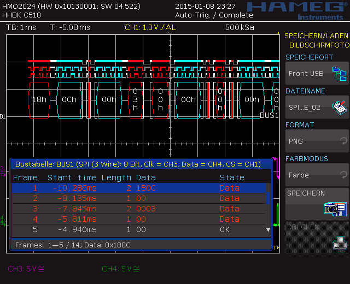This screenshot has height=284, width=350.
Task: Click the CH3: 5V channel label
Action: 26,269
